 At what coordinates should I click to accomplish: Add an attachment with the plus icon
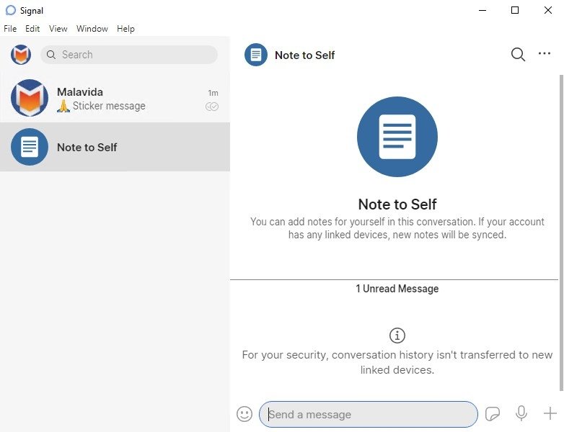tap(550, 413)
